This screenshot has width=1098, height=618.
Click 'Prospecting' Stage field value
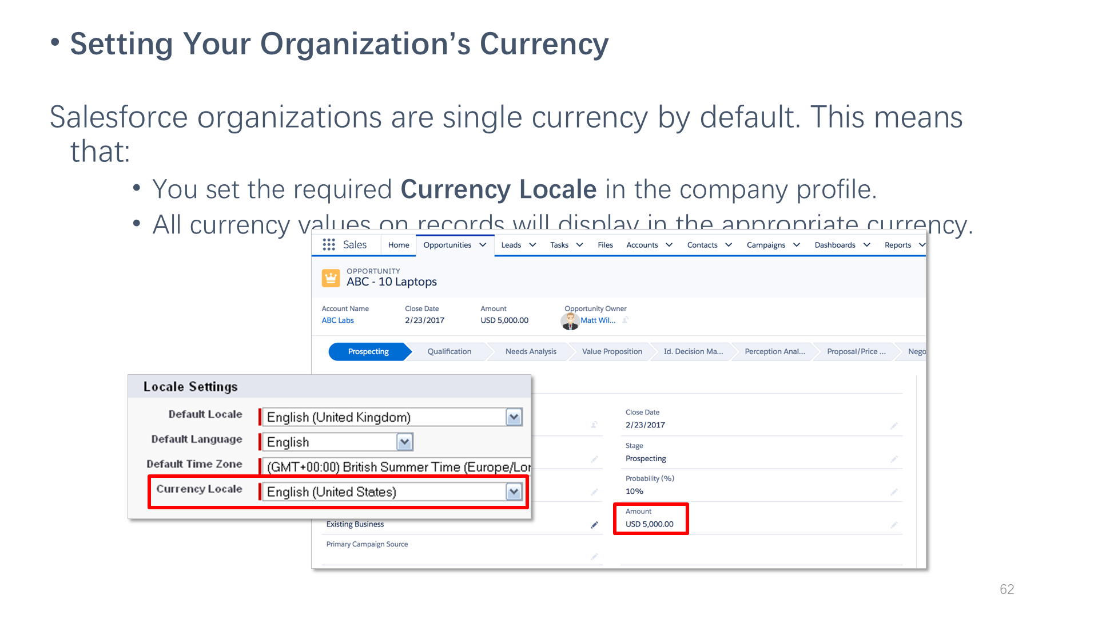coord(646,458)
